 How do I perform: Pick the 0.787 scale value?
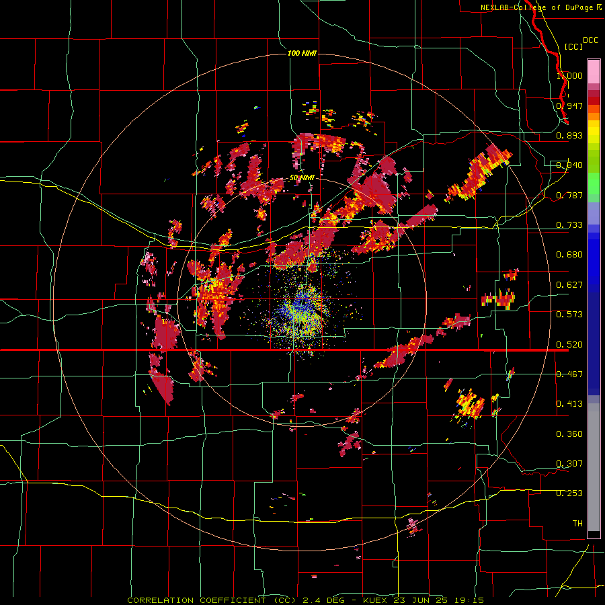569,195
